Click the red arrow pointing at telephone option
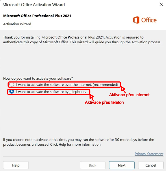The width and height of the screenshot is (166, 171). click(92, 97)
